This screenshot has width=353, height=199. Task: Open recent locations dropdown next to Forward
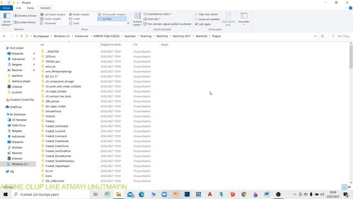(x=17, y=36)
